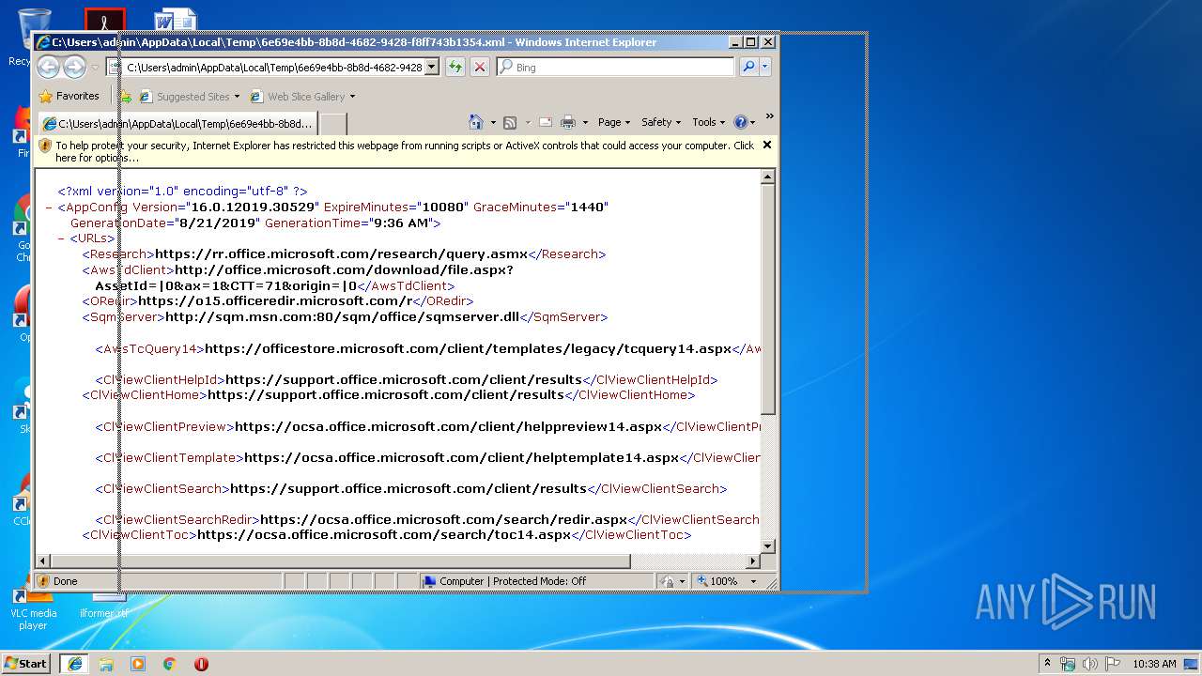Show more command bar items chevron
1202x676 pixels.
pos(769,116)
